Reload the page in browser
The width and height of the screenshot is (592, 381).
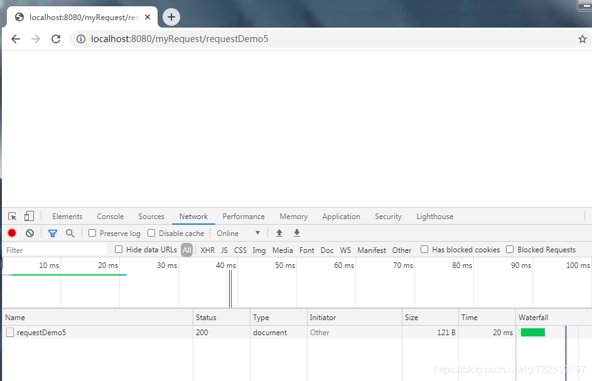click(56, 39)
